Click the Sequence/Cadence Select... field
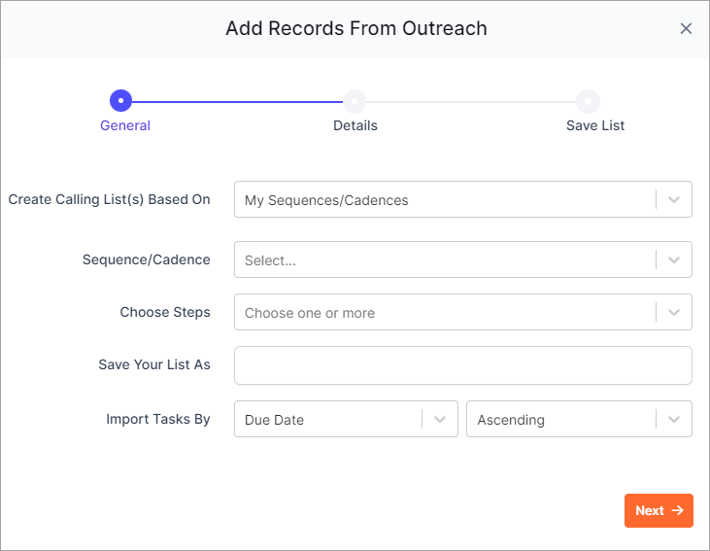The height and width of the screenshot is (551, 710). (462, 259)
